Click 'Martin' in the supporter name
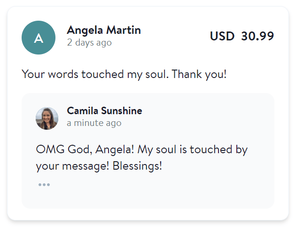 coord(124,30)
